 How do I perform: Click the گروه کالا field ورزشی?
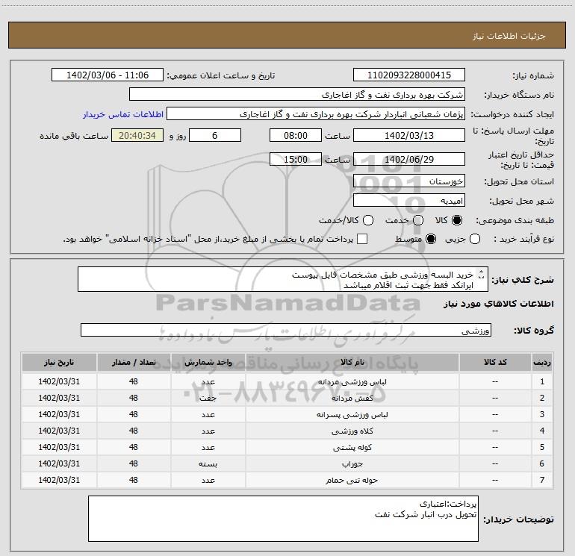(x=286, y=330)
